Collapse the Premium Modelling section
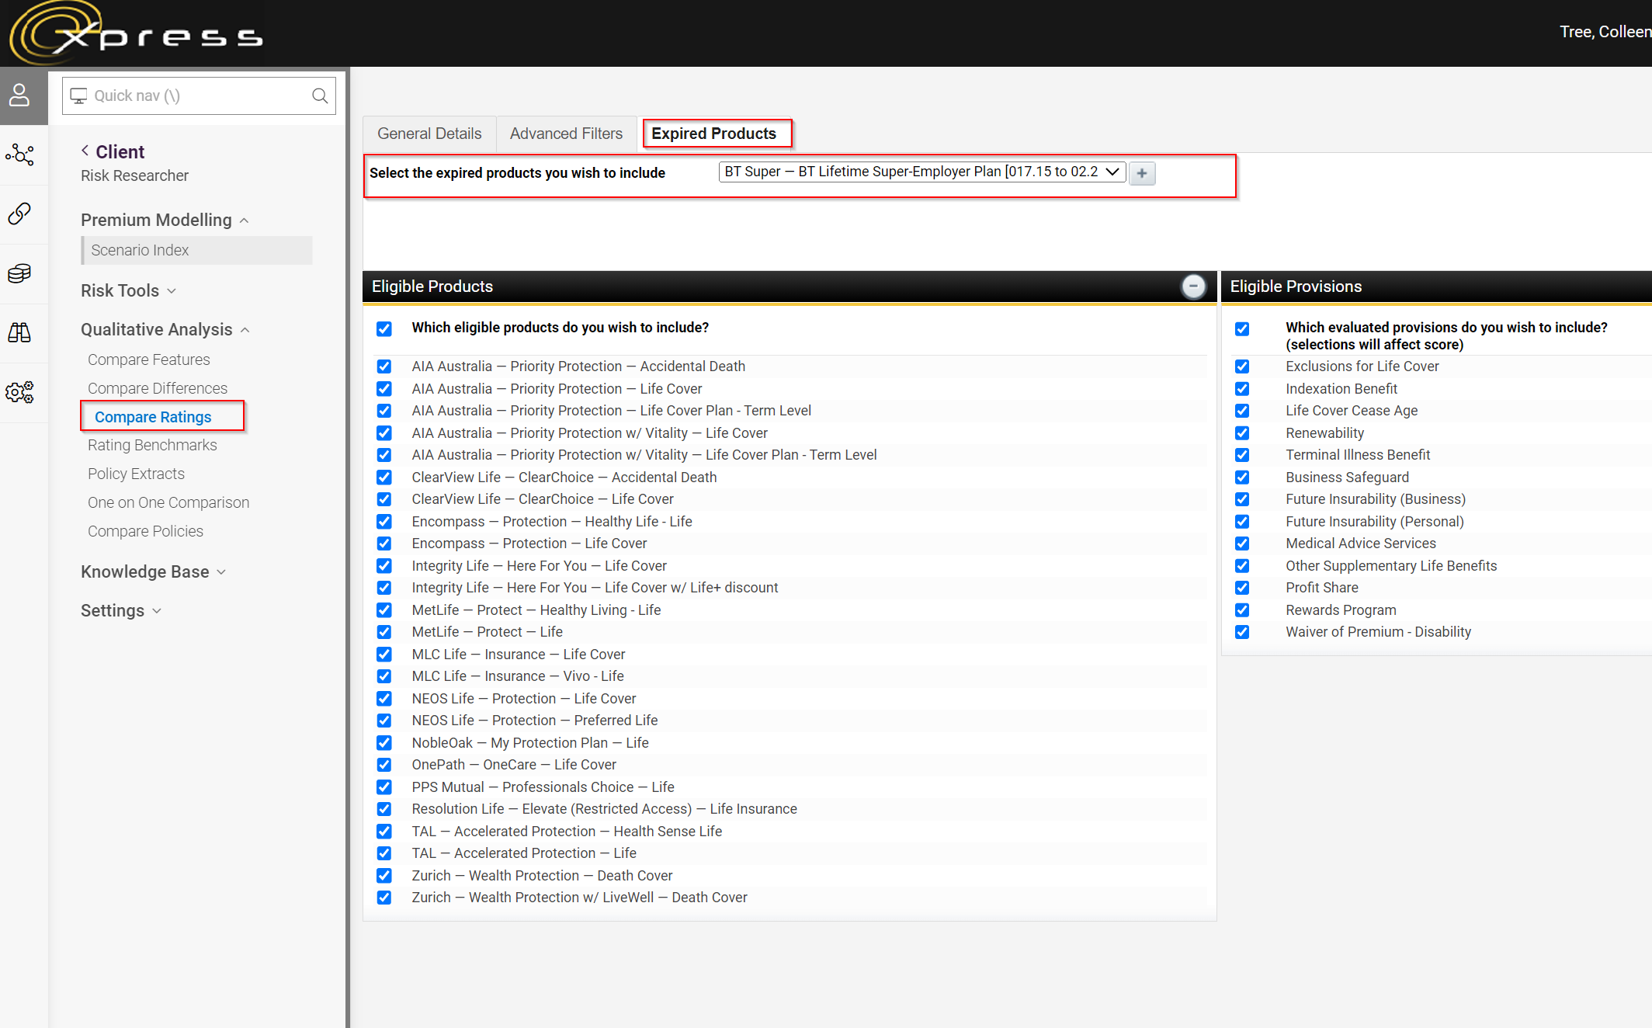This screenshot has width=1652, height=1028. 165,220
